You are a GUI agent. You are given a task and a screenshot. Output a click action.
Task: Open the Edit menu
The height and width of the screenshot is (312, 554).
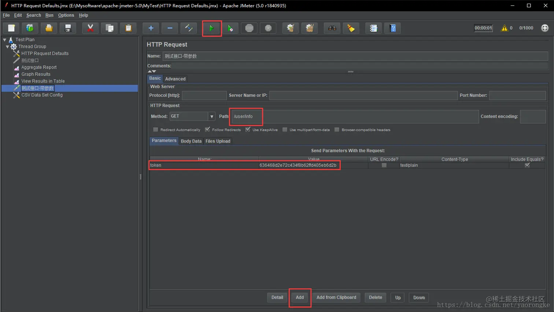(x=18, y=15)
